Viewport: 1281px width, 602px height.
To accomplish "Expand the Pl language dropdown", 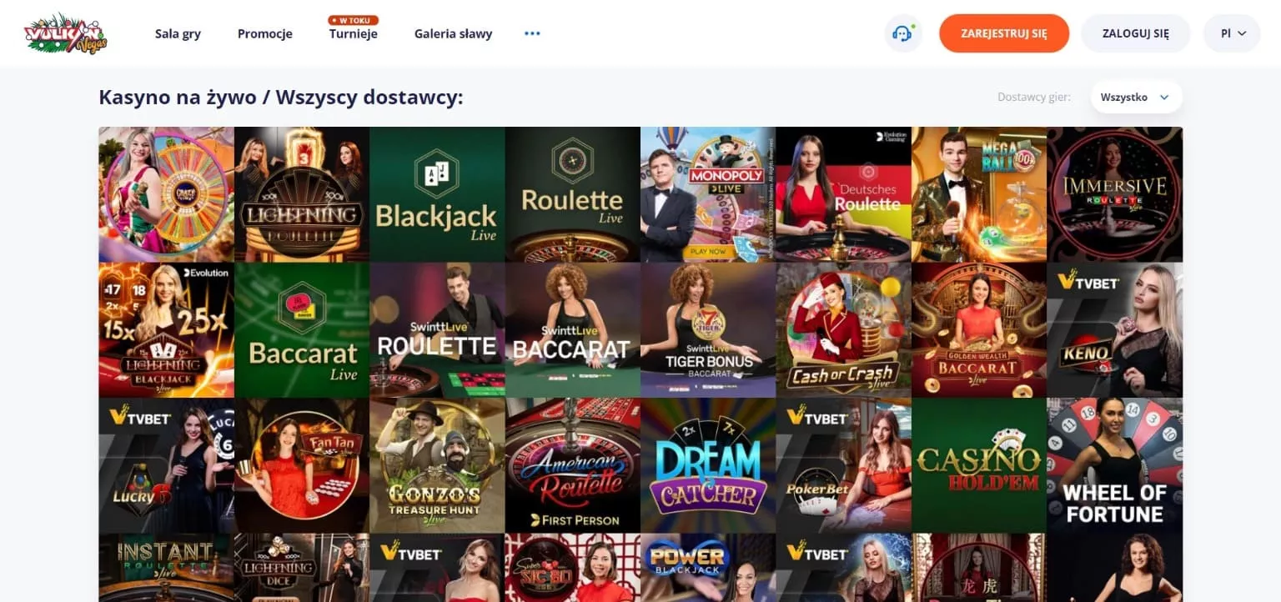I will (x=1232, y=34).
